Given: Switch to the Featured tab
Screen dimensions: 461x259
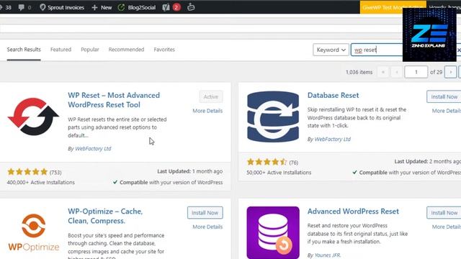Looking at the screenshot, I should 61,50.
